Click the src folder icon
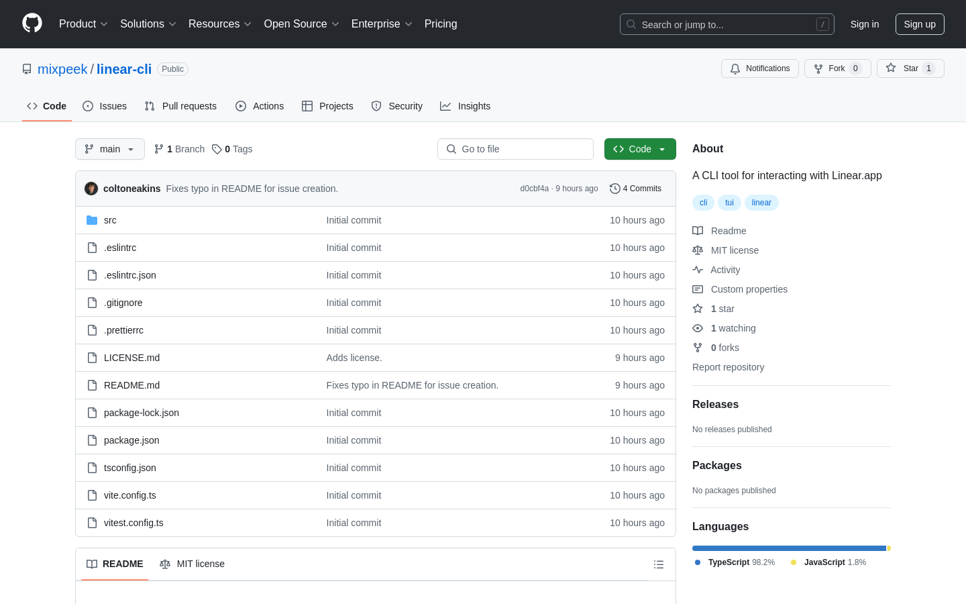Viewport: 966px width, 604px height. [92, 220]
